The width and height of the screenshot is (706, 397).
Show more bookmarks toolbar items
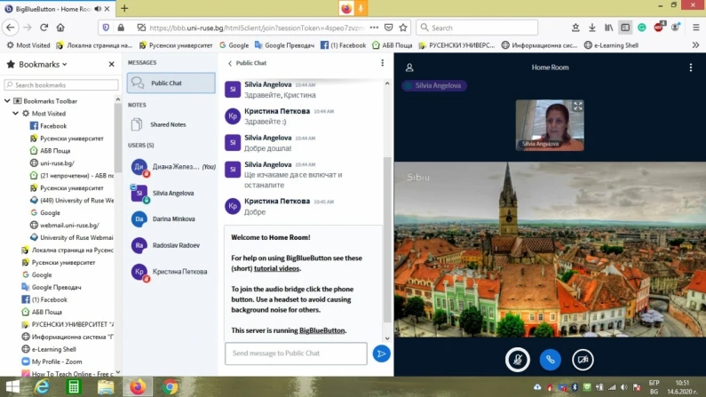pos(695,45)
